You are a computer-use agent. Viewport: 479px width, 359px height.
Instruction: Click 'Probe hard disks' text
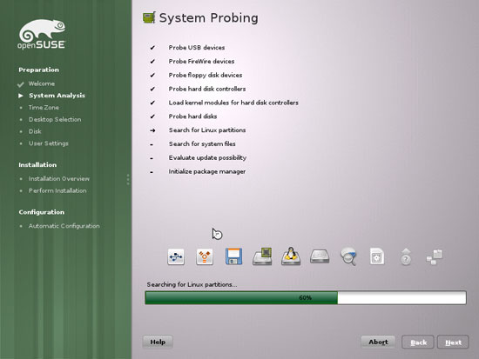pyautogui.click(x=192, y=116)
